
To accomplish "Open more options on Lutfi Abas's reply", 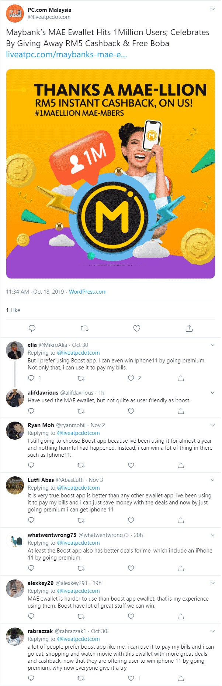I will [212, 480].
